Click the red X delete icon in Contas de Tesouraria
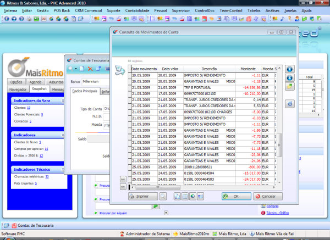The image size is (330, 240). coord(90,69)
